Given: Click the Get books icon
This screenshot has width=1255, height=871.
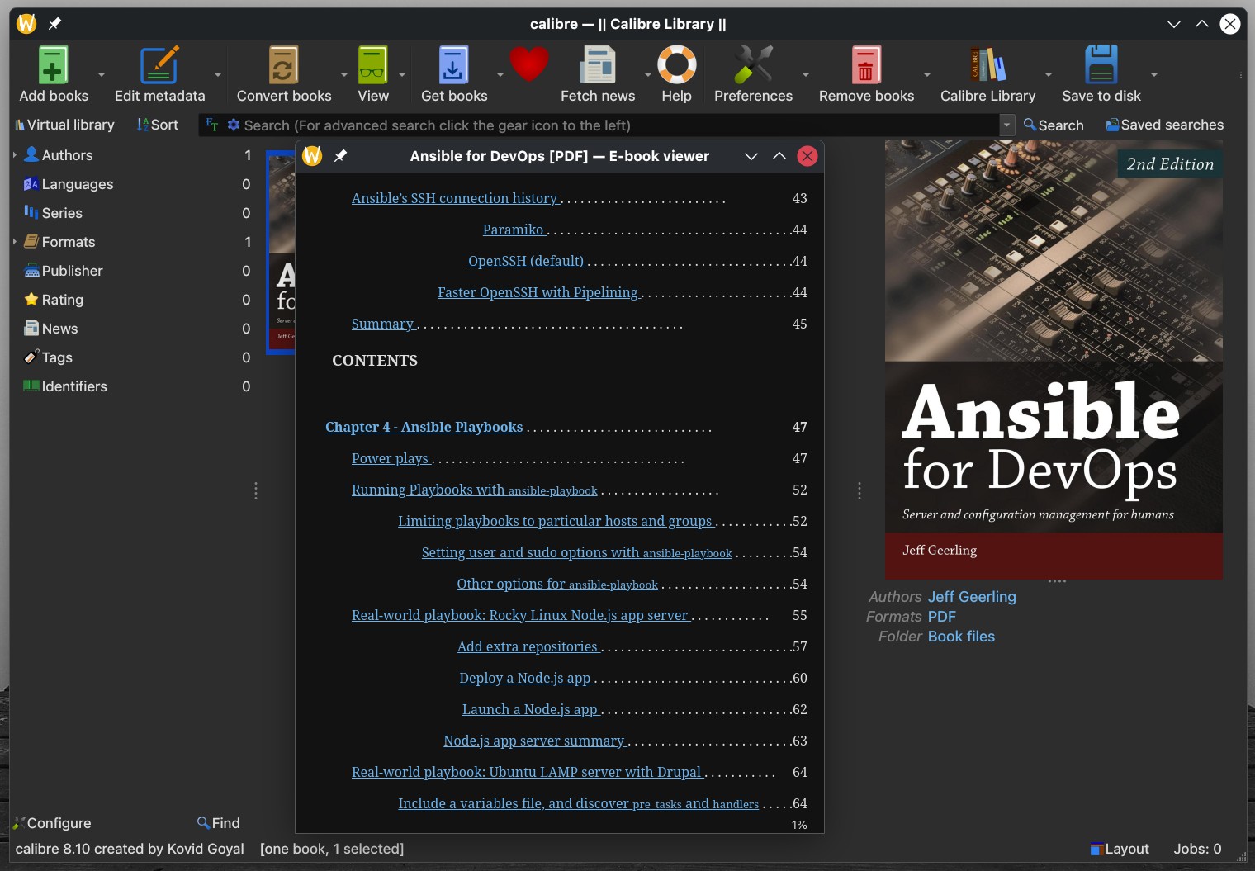Looking at the screenshot, I should click(x=453, y=65).
